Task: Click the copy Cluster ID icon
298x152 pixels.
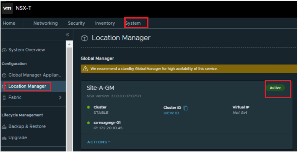Action: coord(186,108)
